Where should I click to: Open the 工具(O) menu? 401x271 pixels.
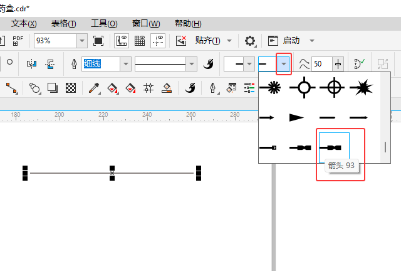(x=104, y=24)
